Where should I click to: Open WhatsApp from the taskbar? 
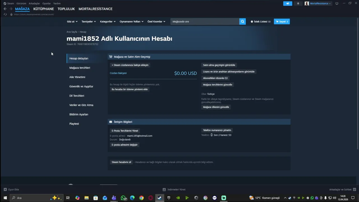tap(123, 198)
